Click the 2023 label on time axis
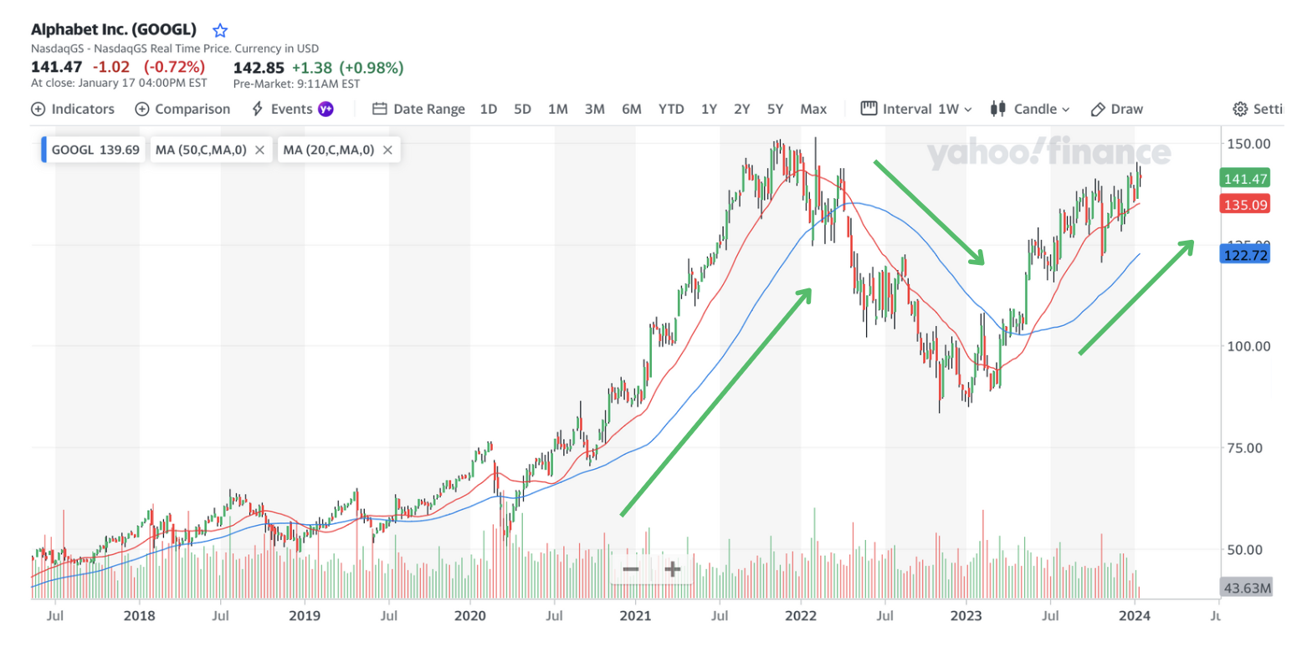This screenshot has height=657, width=1297. point(966,616)
